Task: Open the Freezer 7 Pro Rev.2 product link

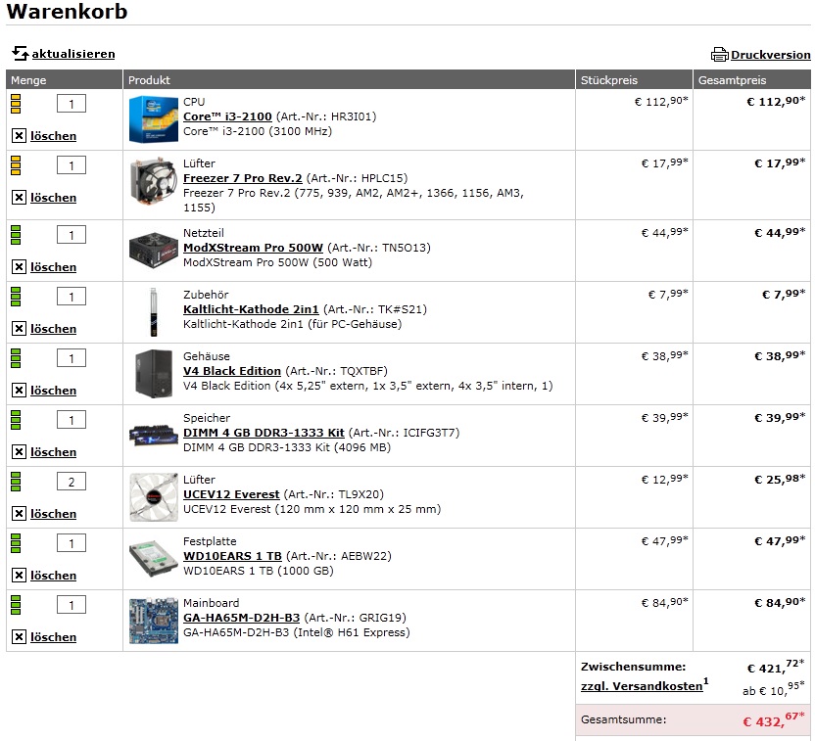Action: tap(242, 178)
